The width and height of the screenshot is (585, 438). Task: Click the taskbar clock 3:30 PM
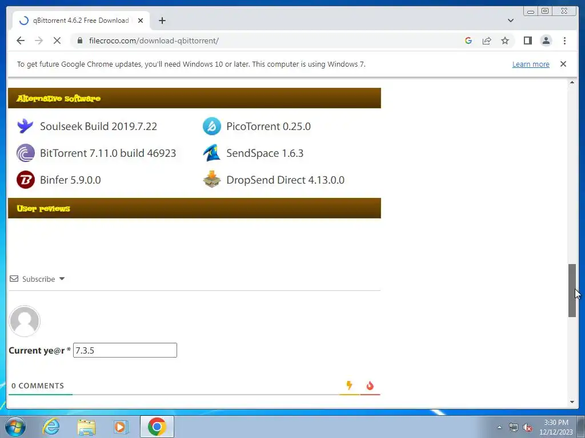click(556, 423)
